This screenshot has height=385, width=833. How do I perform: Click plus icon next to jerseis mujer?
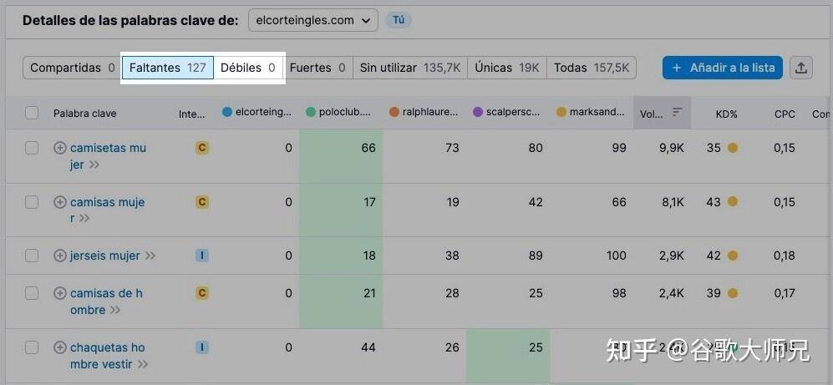click(x=59, y=256)
